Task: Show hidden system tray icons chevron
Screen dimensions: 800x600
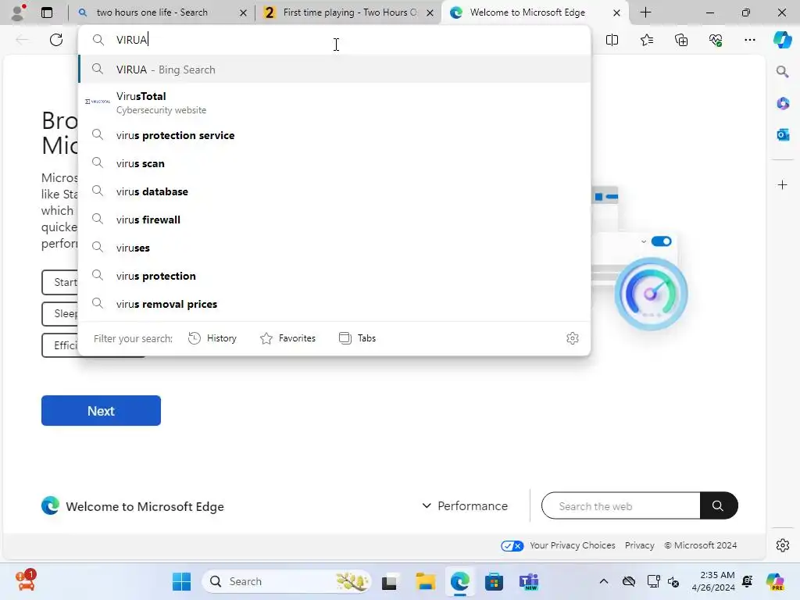Action: (604, 581)
